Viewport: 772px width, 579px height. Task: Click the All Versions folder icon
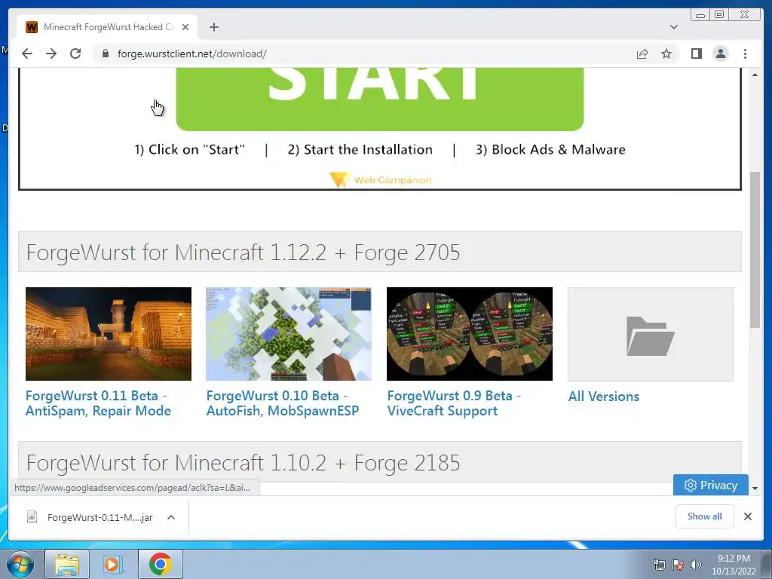coord(651,334)
